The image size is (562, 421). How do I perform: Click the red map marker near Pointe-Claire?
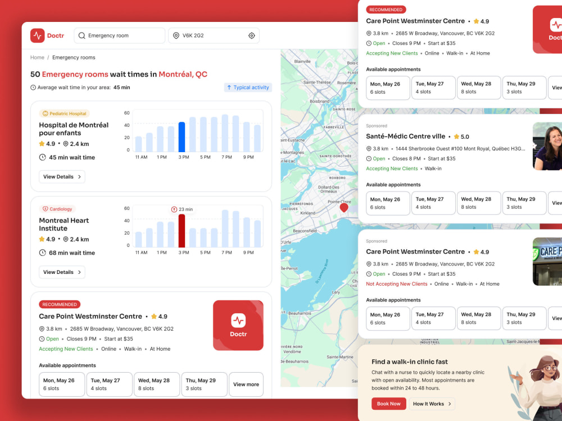(344, 207)
